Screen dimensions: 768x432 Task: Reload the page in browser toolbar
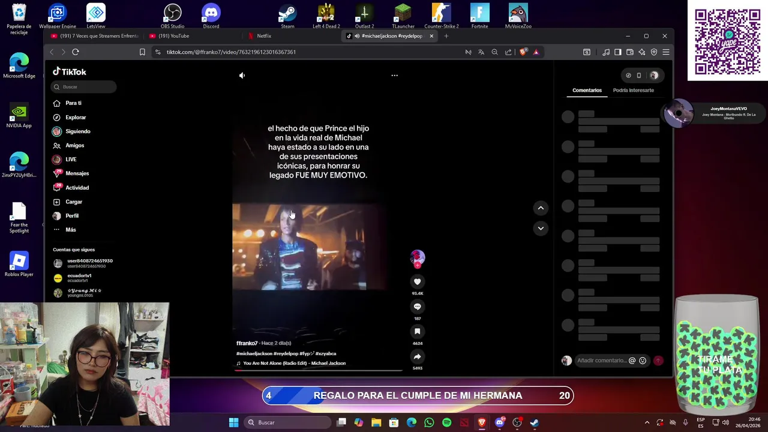pyautogui.click(x=76, y=52)
